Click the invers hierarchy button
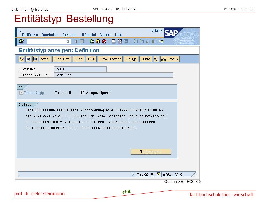 pos(170,59)
